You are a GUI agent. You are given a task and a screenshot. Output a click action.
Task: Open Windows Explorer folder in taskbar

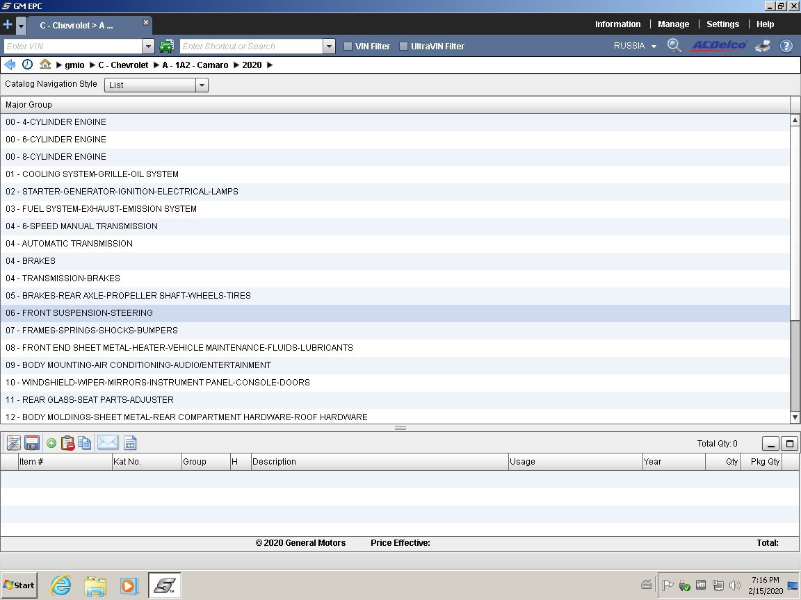tap(95, 585)
